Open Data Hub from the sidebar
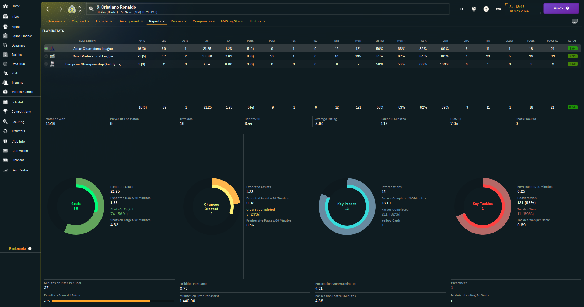The image size is (584, 307). tap(18, 64)
